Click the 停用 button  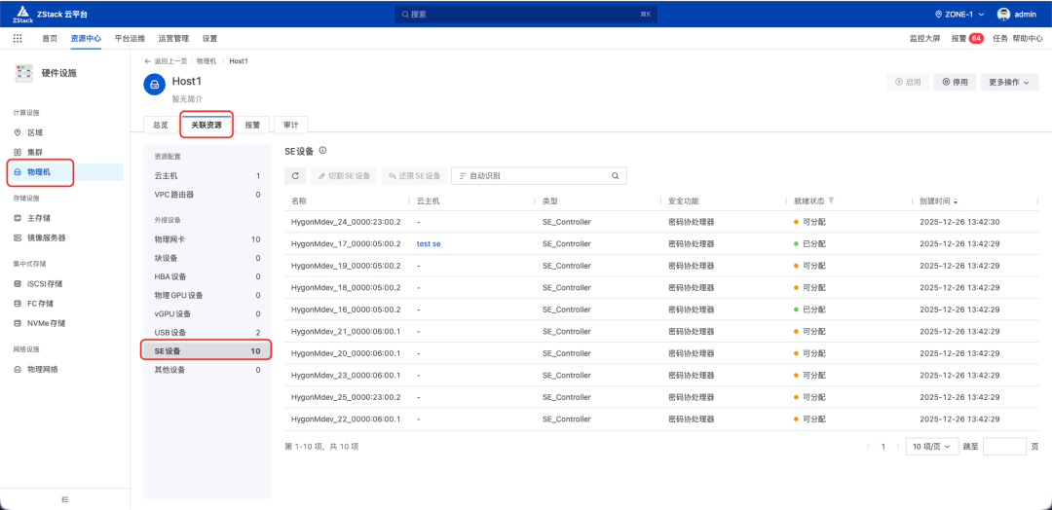click(955, 83)
